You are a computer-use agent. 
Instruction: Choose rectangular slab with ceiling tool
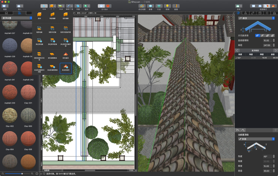39,56
